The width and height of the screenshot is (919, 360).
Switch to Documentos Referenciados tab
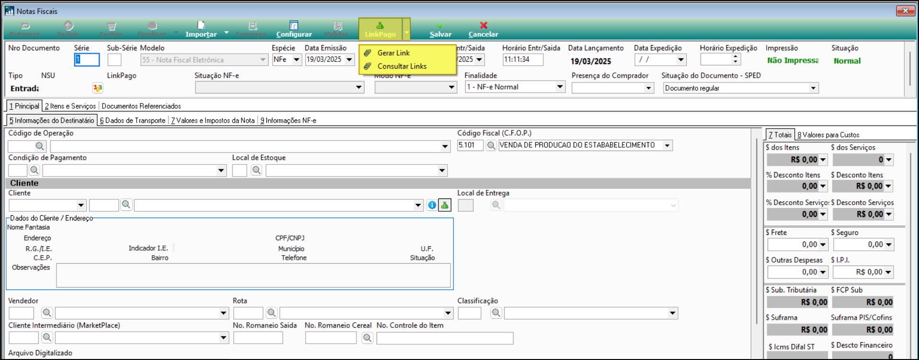(x=141, y=106)
